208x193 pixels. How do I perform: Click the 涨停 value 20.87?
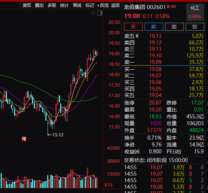[155, 103]
